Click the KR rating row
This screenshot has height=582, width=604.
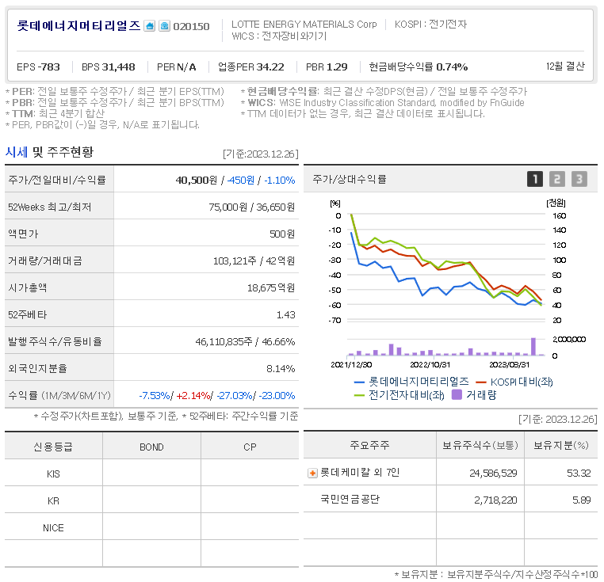point(151,500)
